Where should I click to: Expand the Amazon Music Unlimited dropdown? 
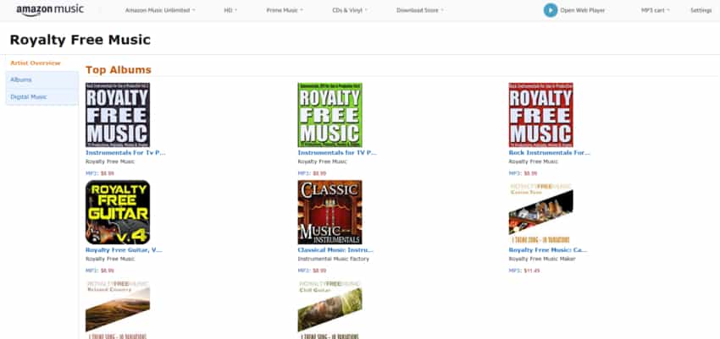[160, 10]
